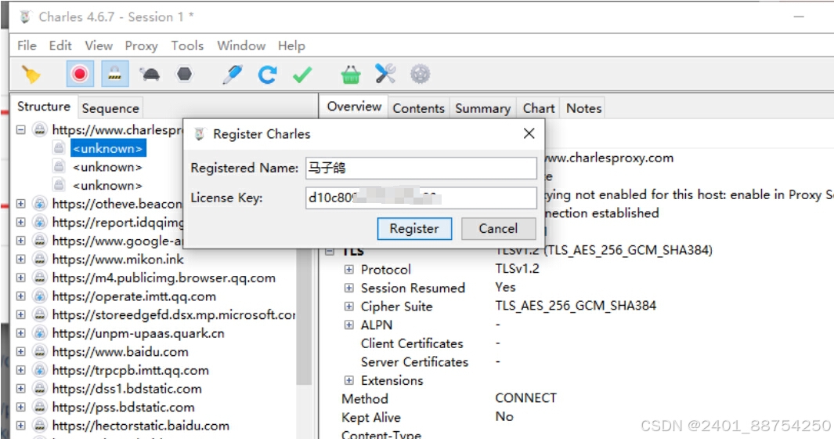Toggle breakpoints hexagon icon
834x439 pixels.
pos(184,74)
